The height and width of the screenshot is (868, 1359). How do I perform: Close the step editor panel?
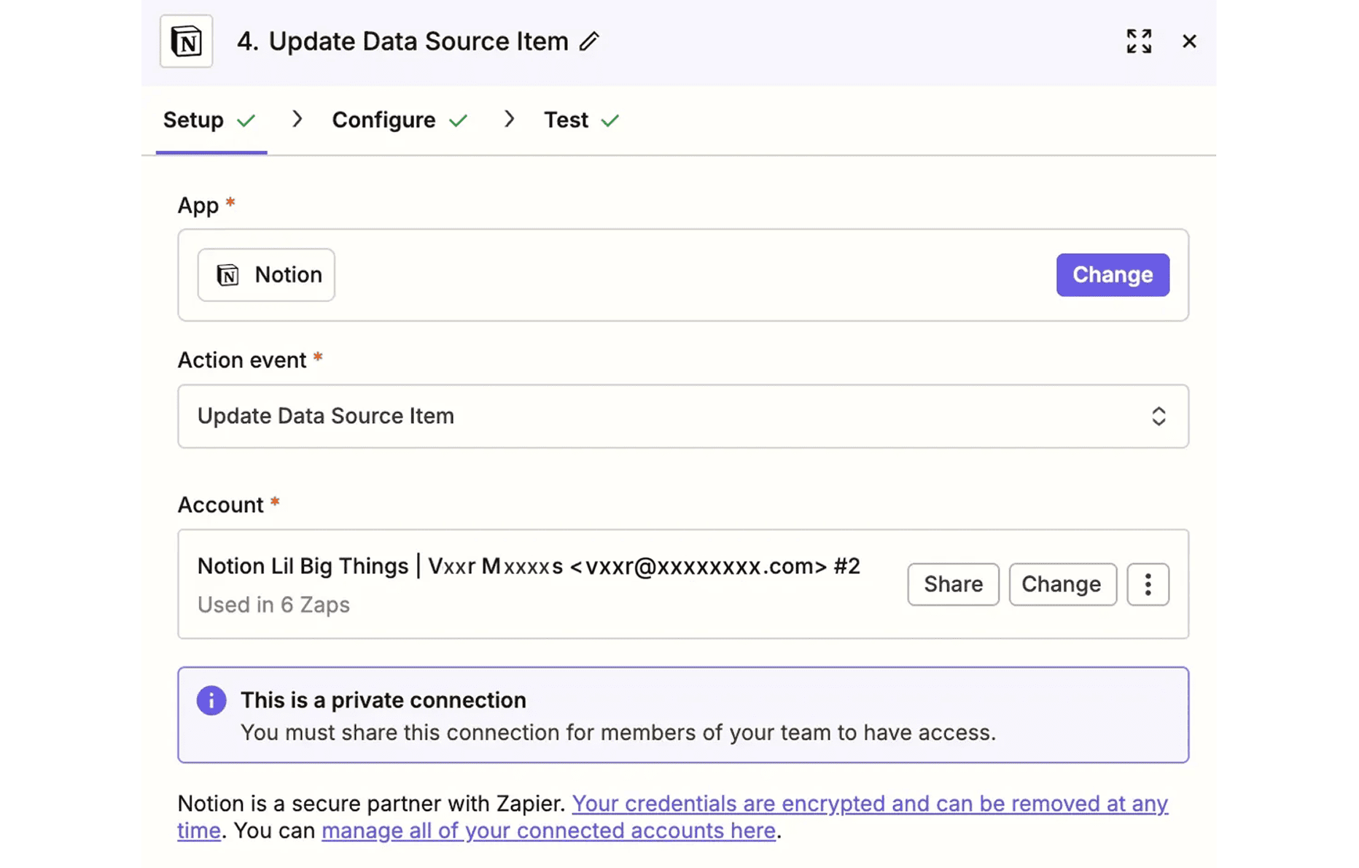click(x=1189, y=42)
